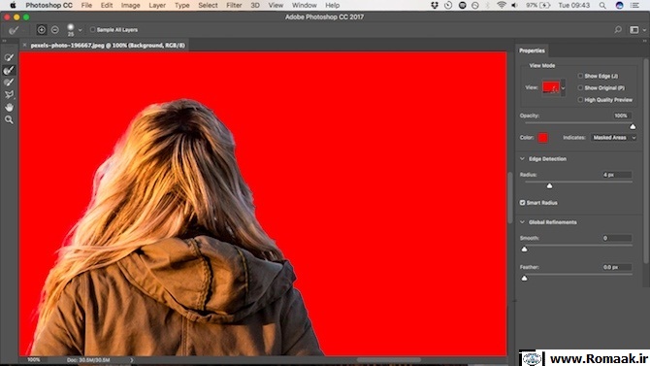Open the Window menu
The width and height of the screenshot is (650, 366).
[304, 6]
